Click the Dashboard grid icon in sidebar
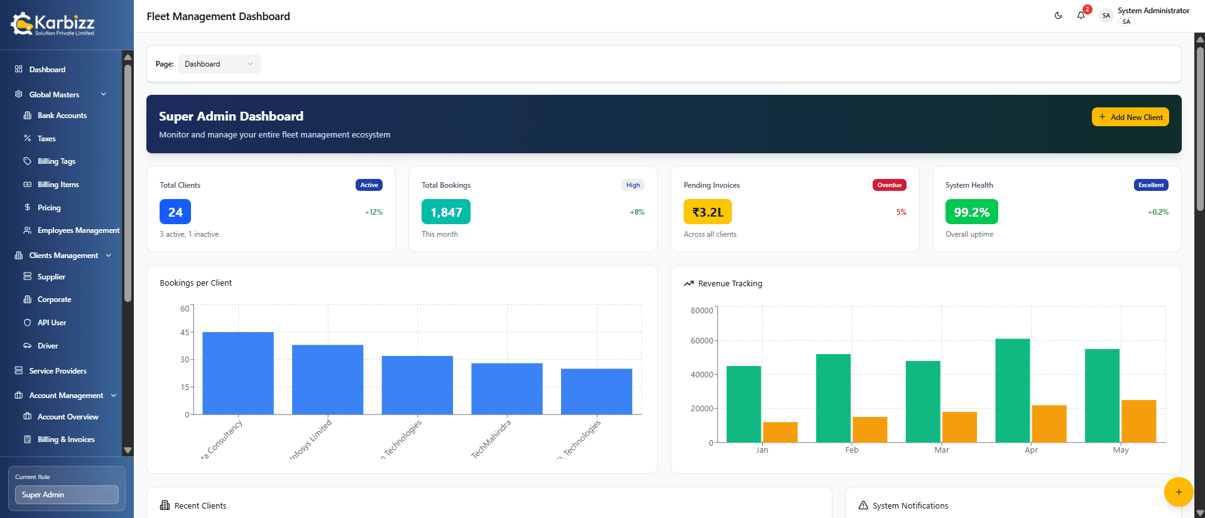 (19, 69)
